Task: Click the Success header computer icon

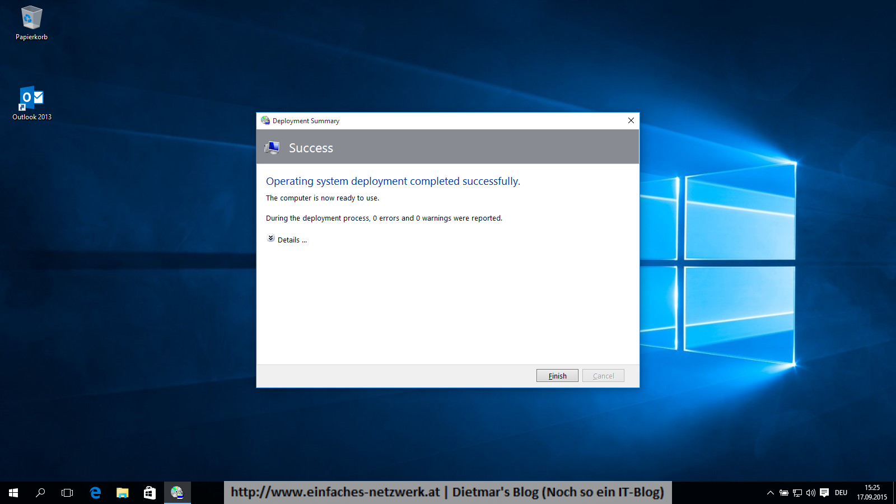Action: pyautogui.click(x=272, y=148)
